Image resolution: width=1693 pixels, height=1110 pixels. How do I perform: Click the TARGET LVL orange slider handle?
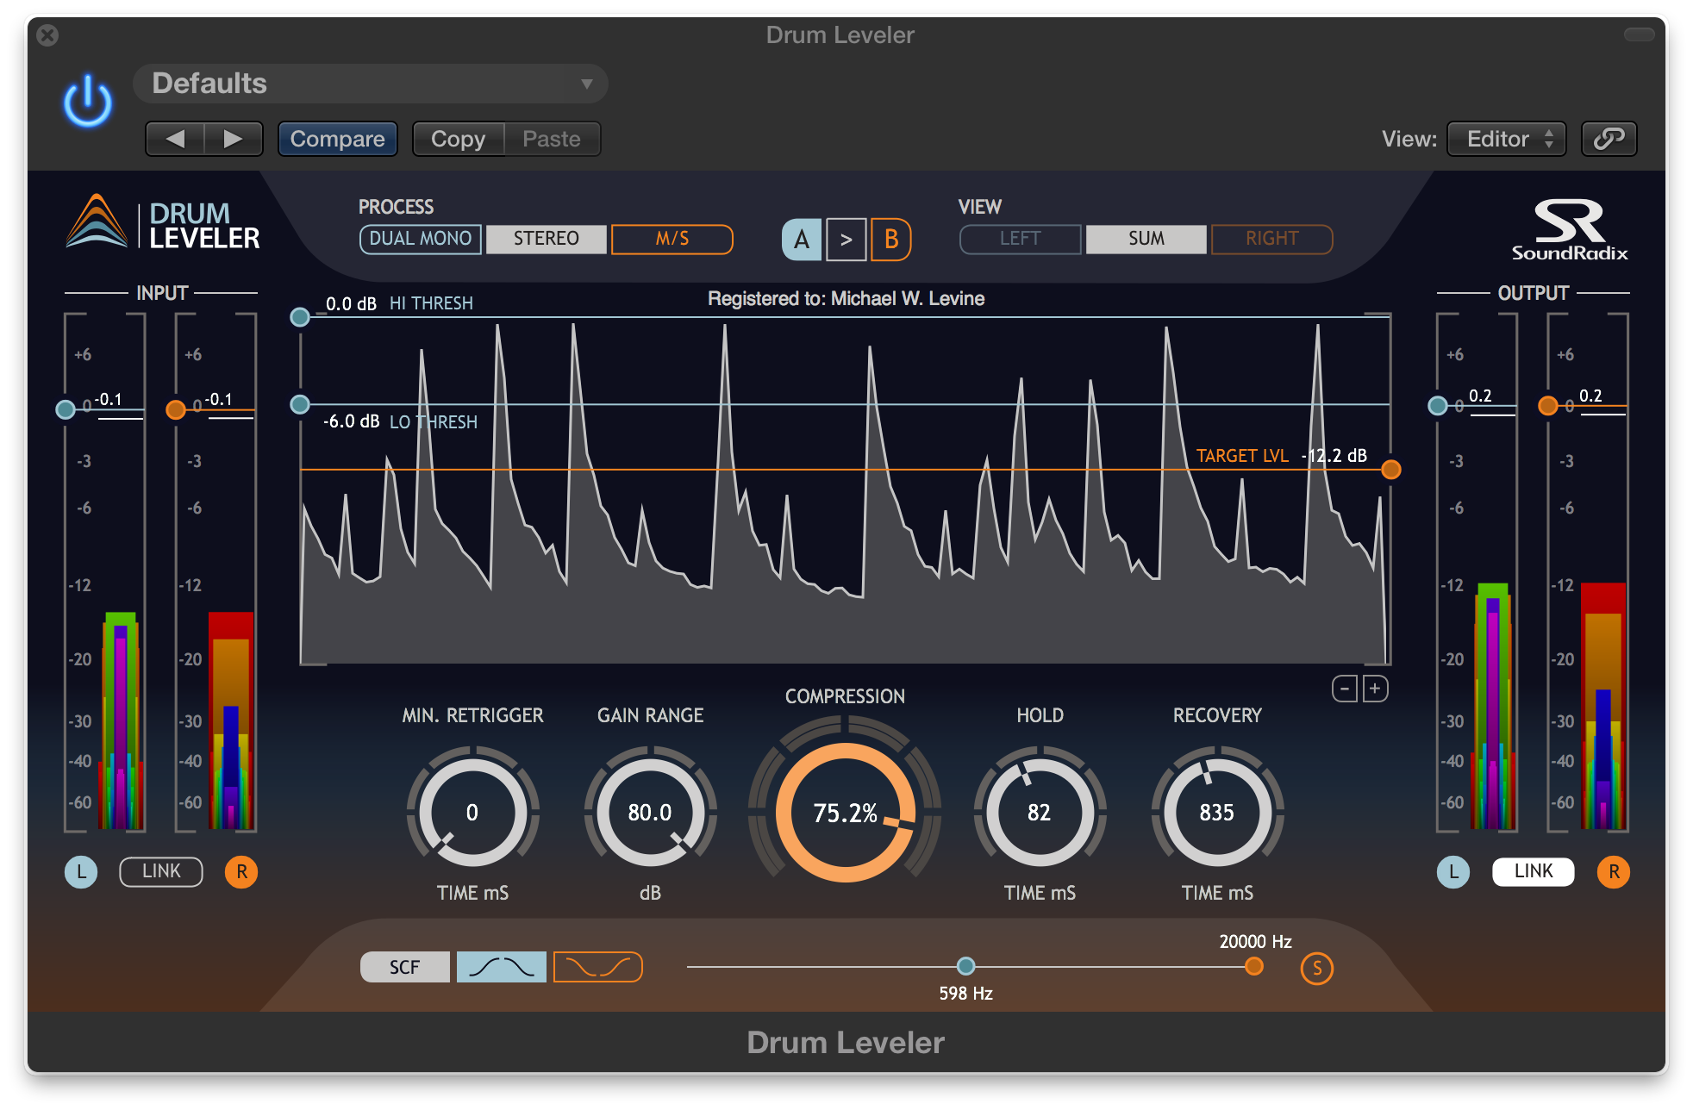click(x=1390, y=470)
